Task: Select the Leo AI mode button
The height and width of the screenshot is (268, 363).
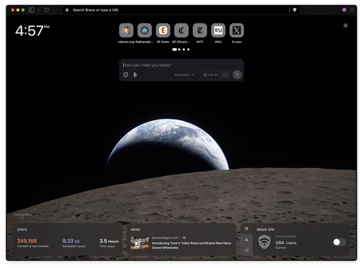Action: point(210,75)
